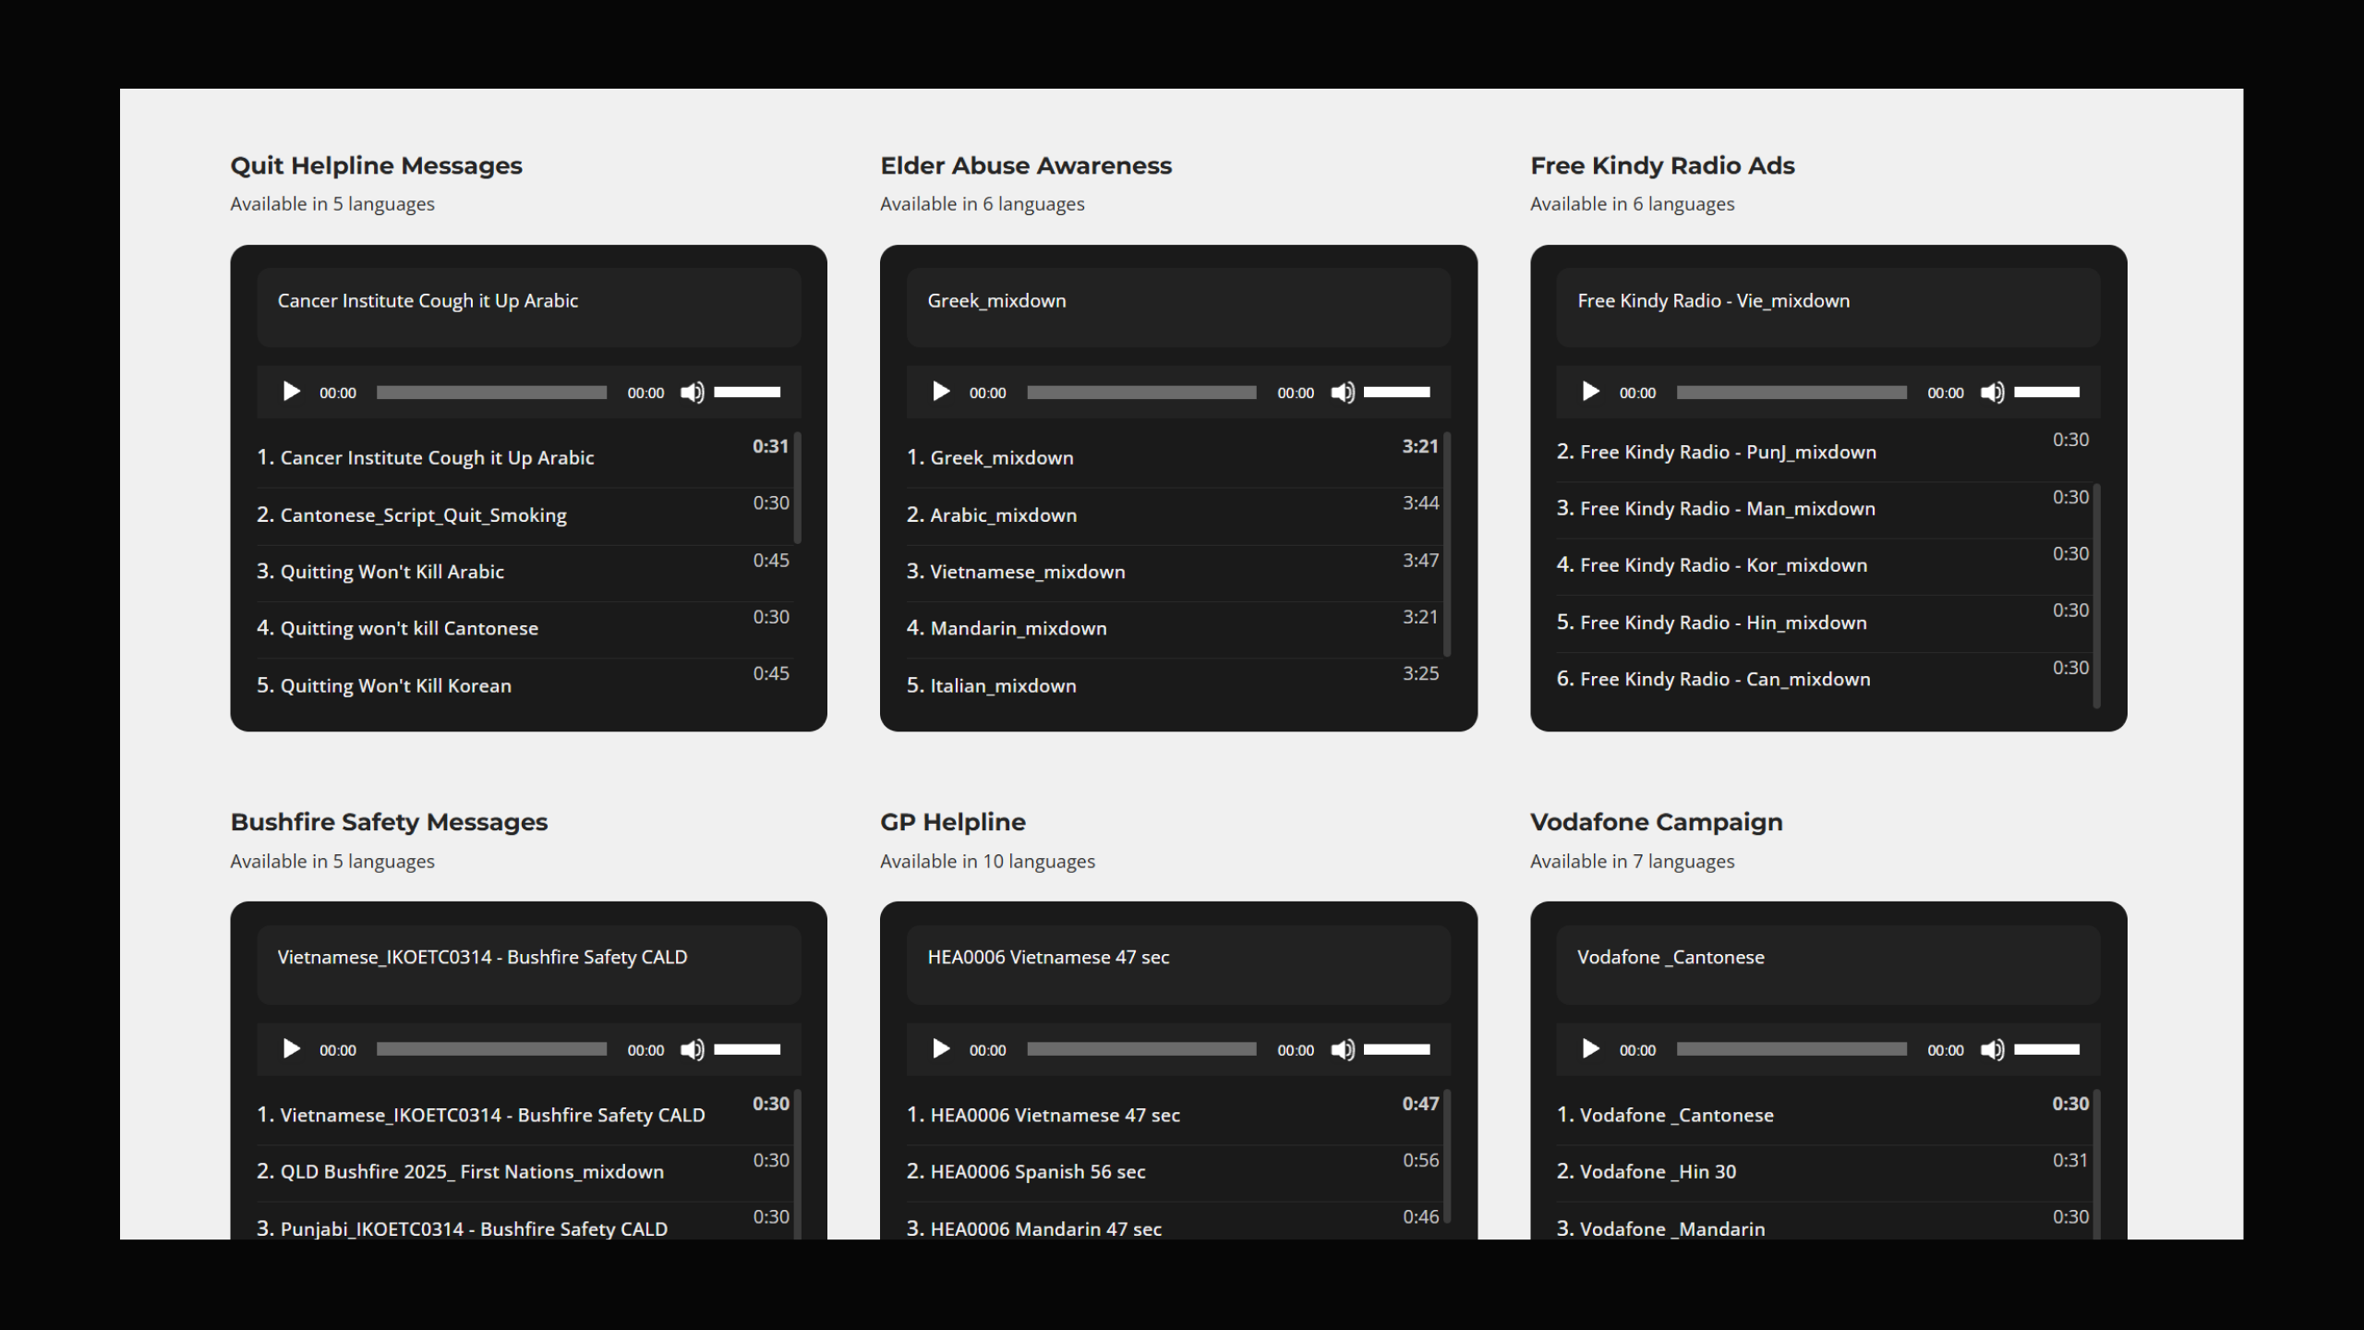Viewport: 2364px width, 1330px height.
Task: Click the Free Kindy playlist scrollbar
Action: (x=2096, y=595)
